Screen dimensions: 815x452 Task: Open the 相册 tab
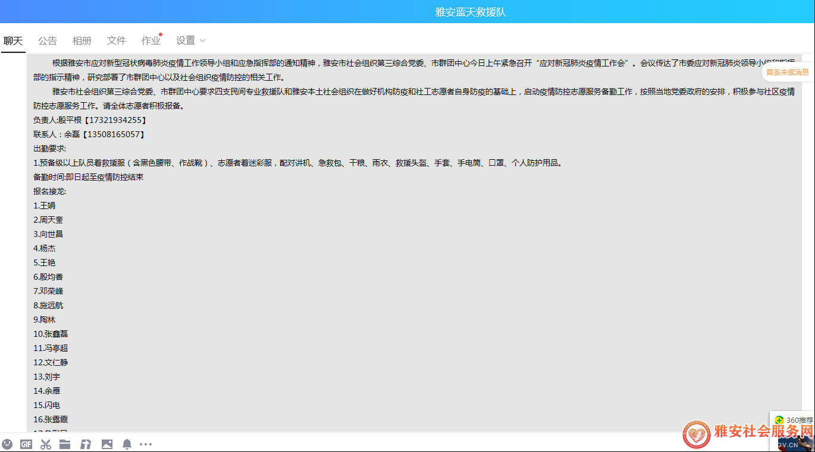coord(82,40)
